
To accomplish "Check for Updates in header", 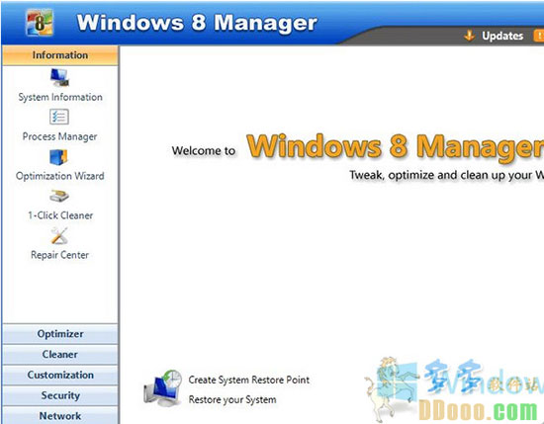I will pos(502,36).
